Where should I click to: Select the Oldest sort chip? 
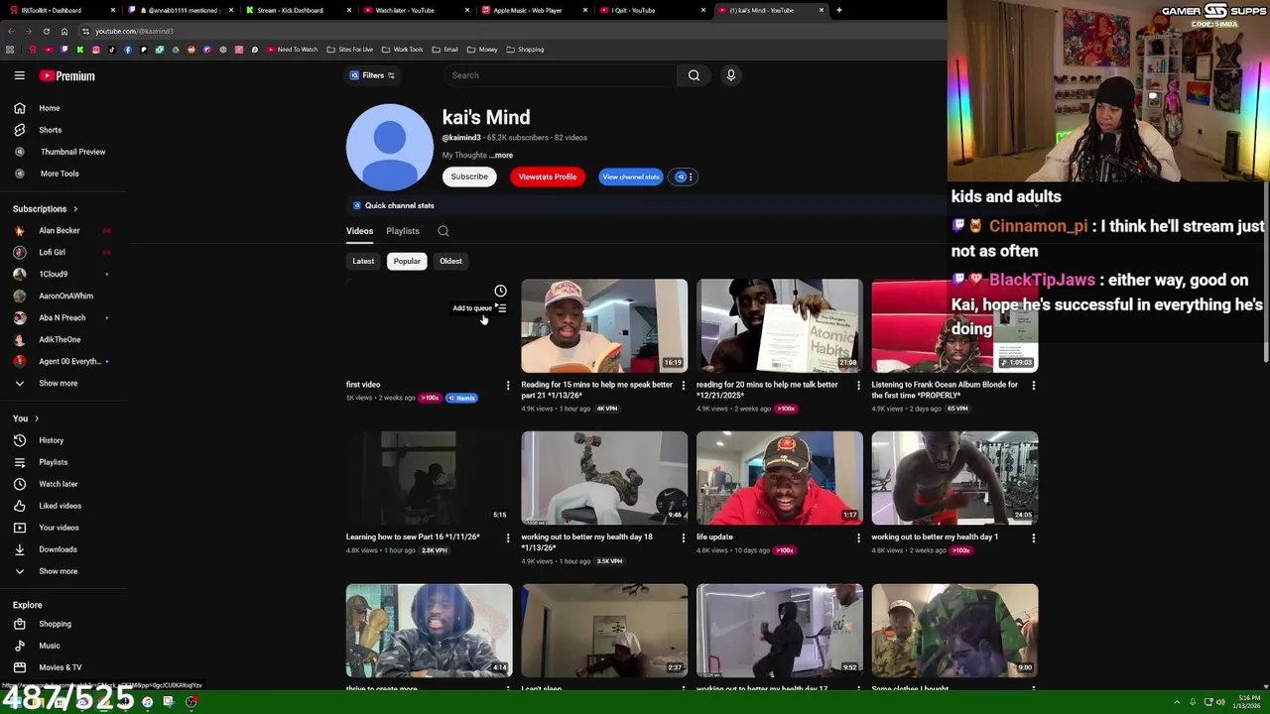pos(450,261)
